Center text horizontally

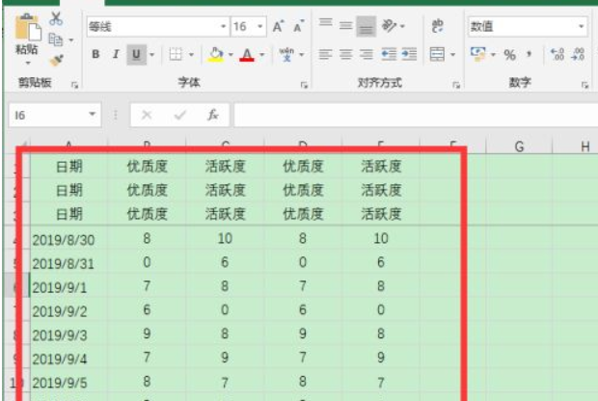(x=346, y=55)
